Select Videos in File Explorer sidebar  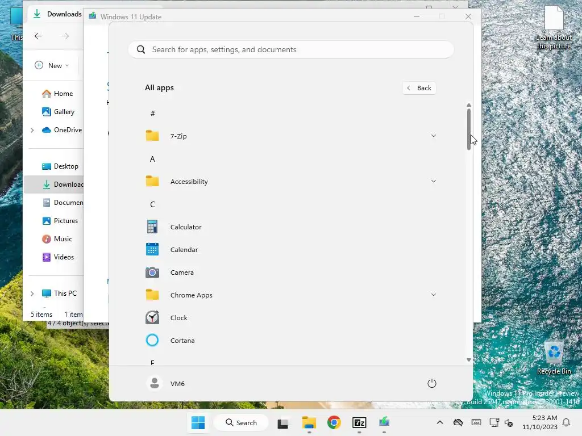[x=58, y=257]
